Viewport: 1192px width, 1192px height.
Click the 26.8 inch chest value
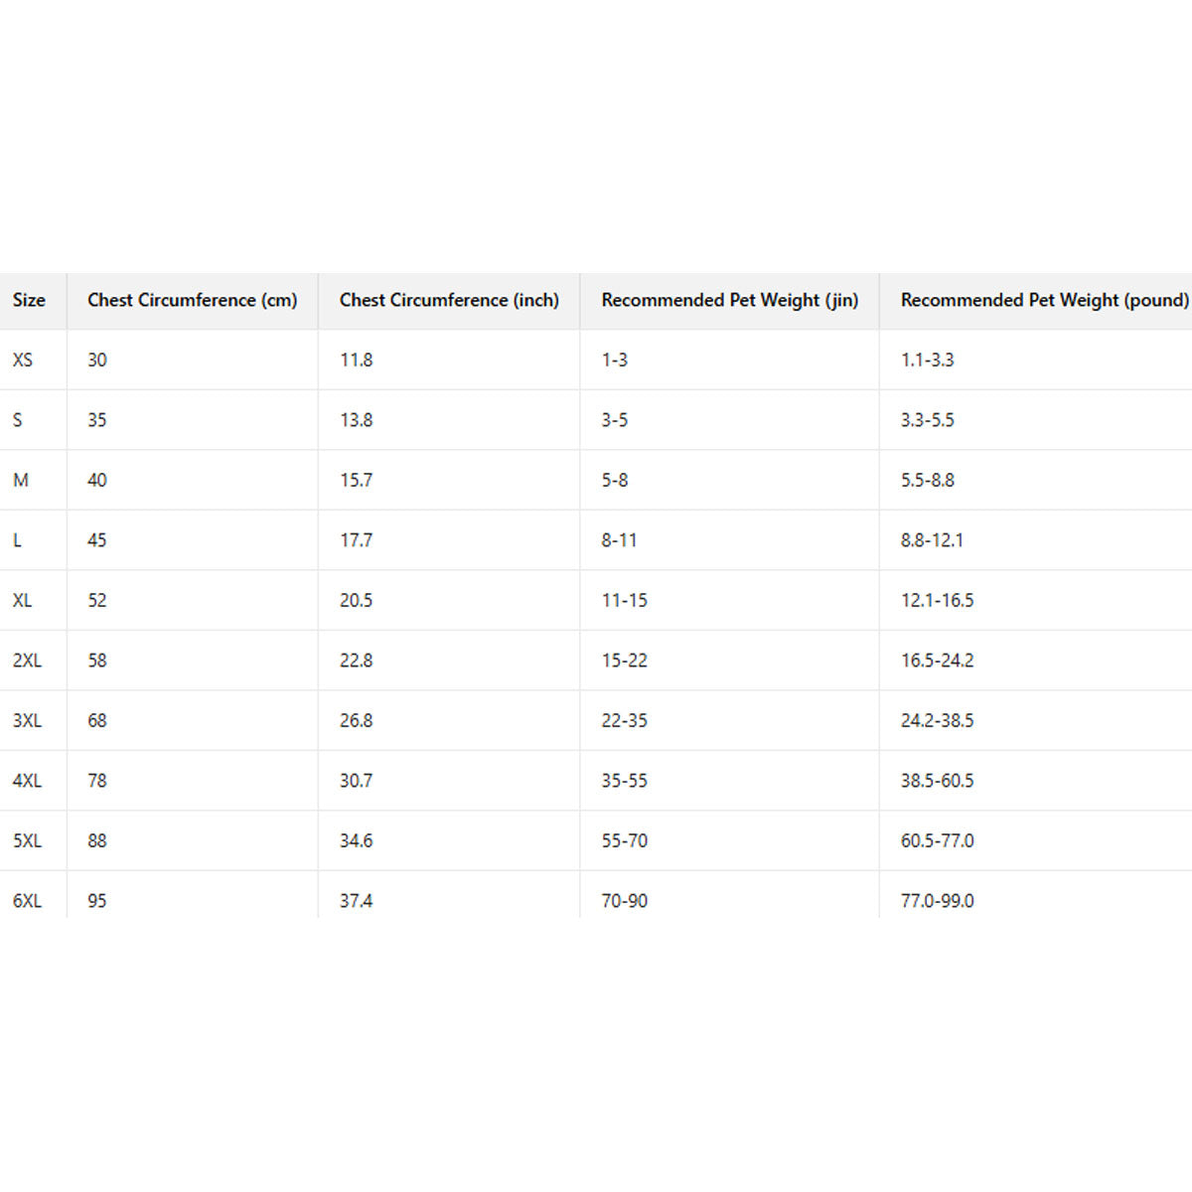(x=356, y=720)
